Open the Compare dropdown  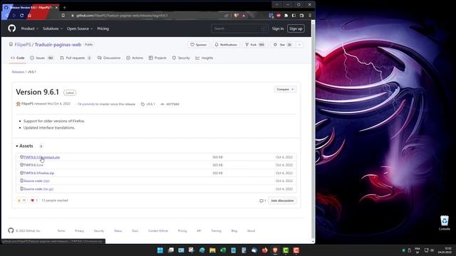285,89
